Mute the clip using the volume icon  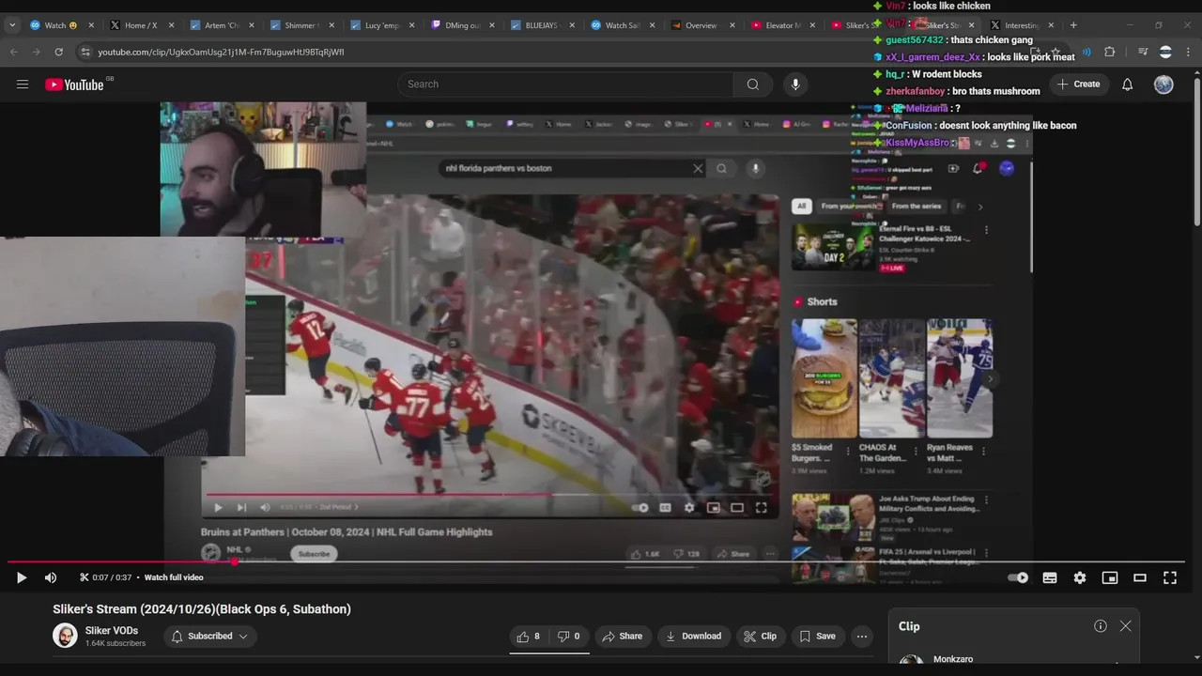click(51, 577)
